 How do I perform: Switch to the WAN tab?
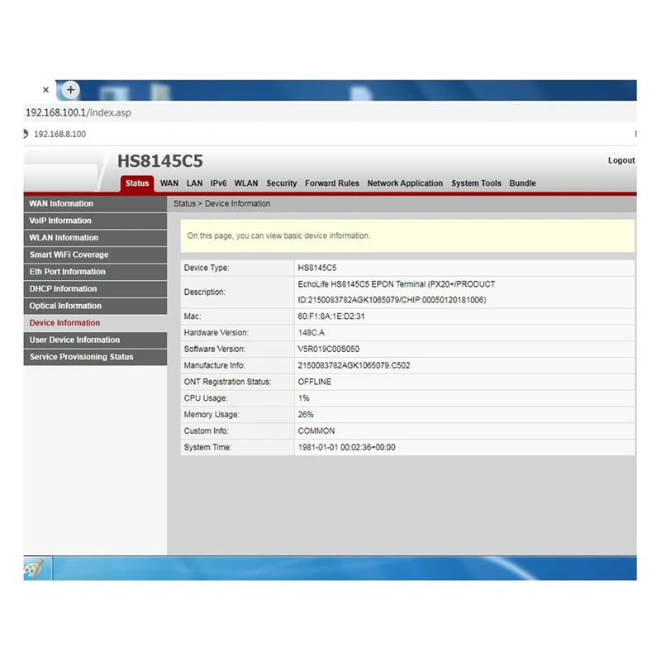(169, 183)
